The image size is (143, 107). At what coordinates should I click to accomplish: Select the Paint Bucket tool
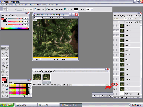click(x=3, y=68)
